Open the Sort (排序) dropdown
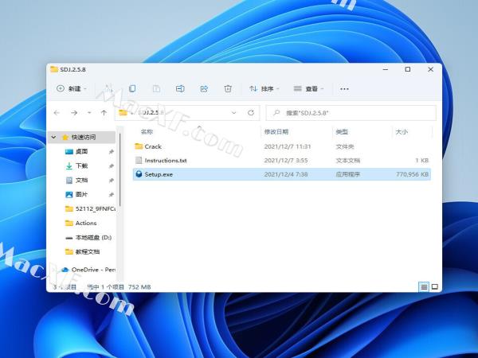The height and width of the screenshot is (358, 478). (264, 88)
